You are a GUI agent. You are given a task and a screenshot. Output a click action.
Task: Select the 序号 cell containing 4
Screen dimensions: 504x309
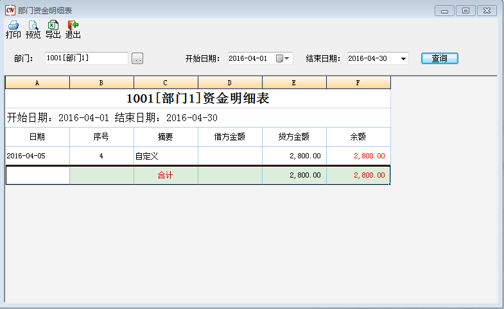click(101, 156)
